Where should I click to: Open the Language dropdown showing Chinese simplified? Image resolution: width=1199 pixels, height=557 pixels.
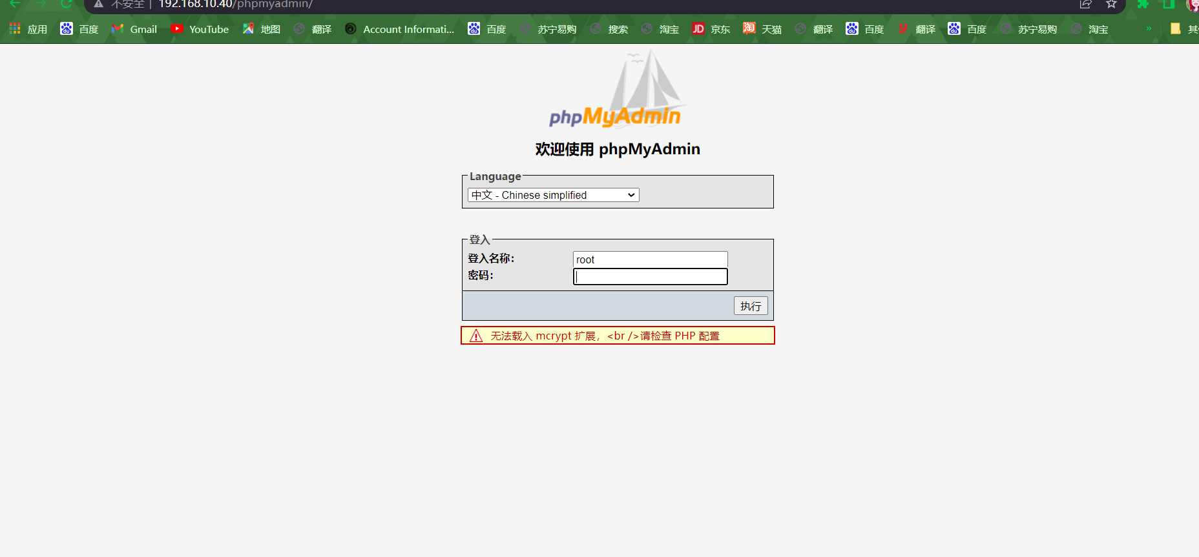coord(554,195)
